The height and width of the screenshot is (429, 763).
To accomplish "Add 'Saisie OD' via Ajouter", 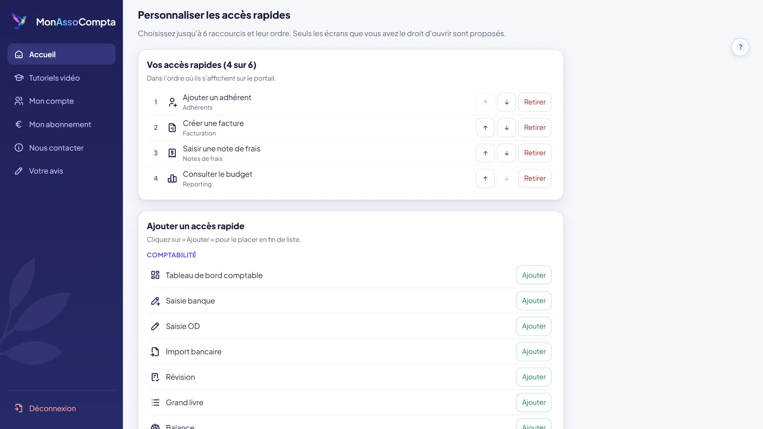I will [534, 326].
